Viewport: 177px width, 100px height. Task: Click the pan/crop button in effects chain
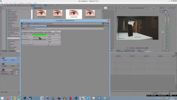click(25, 26)
